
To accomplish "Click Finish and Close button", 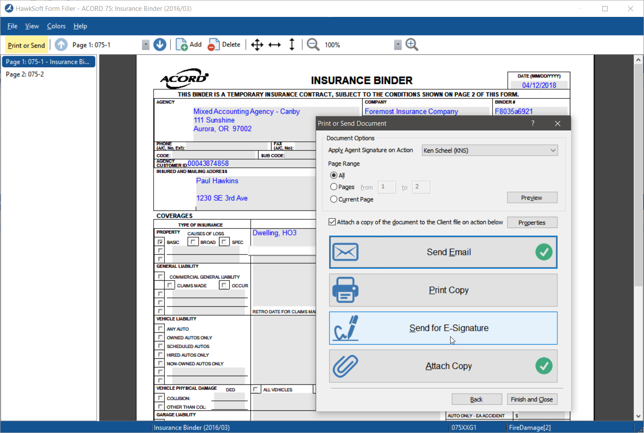I will pyautogui.click(x=532, y=399).
